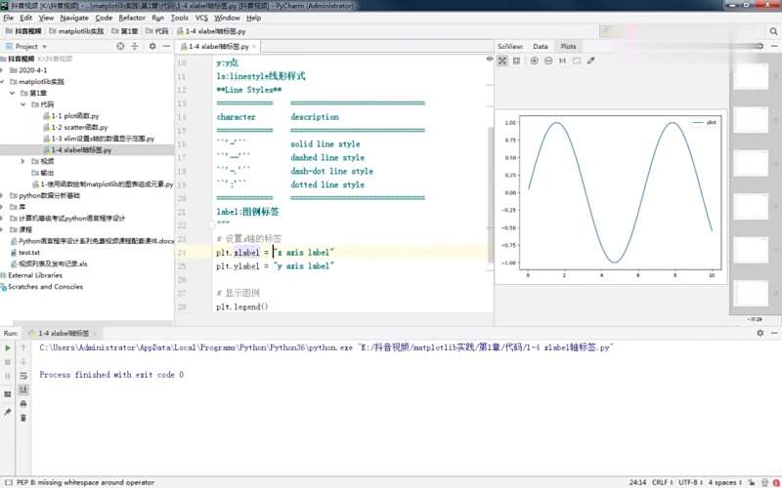Select the first plot thumbnail in SciView
This screenshot has width=782, height=488.
pos(751,76)
